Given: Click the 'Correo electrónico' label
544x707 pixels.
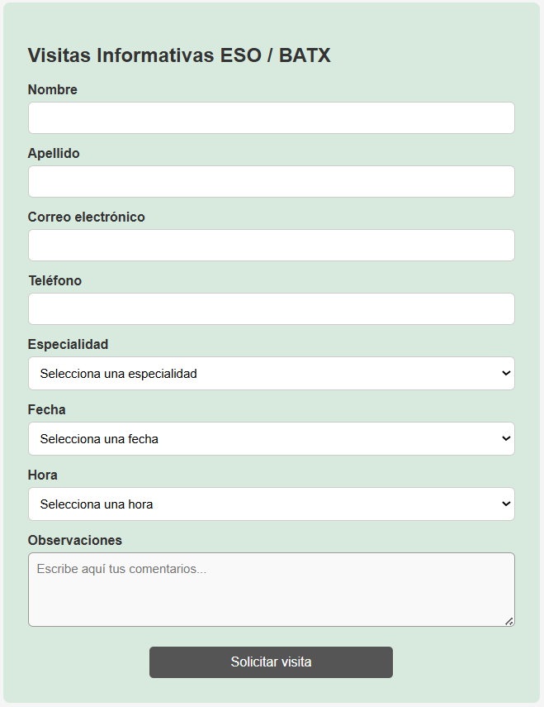Looking at the screenshot, I should 86,217.
